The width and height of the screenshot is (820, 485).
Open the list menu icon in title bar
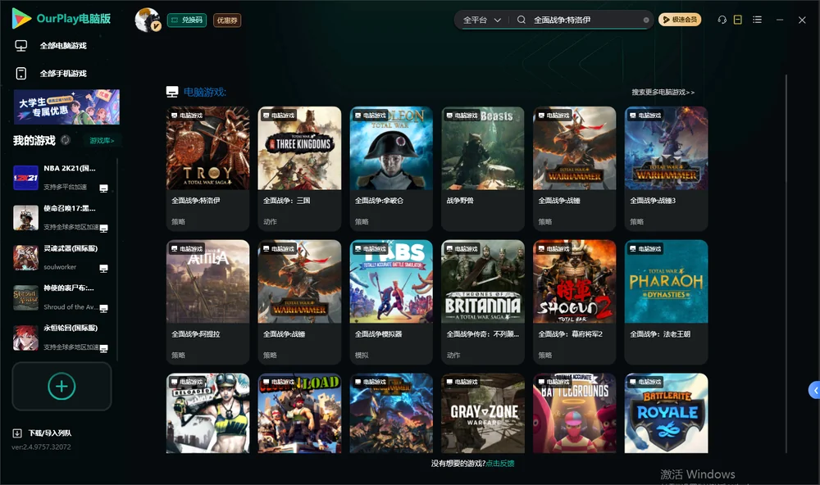pos(757,20)
